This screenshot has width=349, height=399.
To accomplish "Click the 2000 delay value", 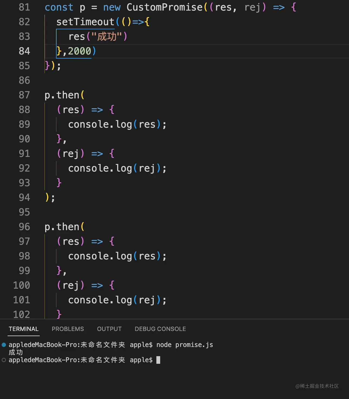I will [x=80, y=51].
